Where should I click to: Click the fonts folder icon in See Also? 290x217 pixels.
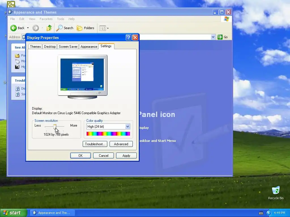pos(17,56)
